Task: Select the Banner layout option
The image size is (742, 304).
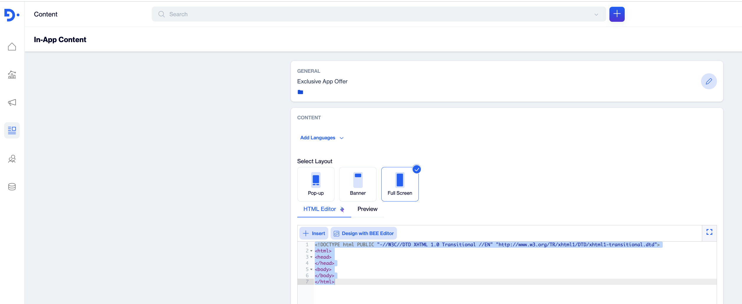Action: [x=358, y=184]
